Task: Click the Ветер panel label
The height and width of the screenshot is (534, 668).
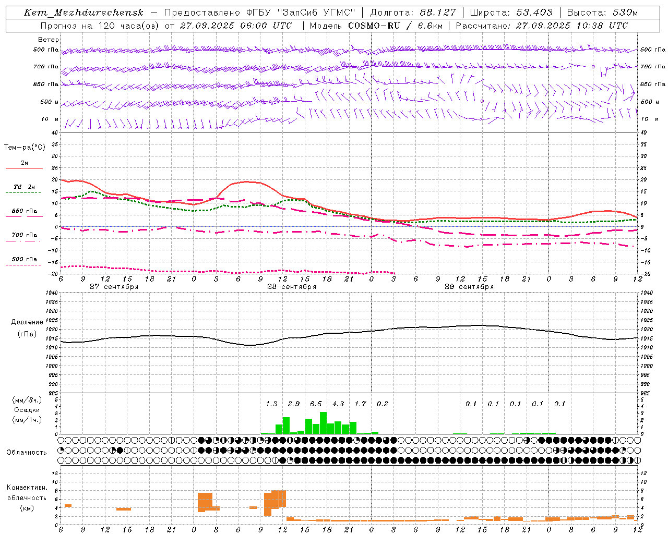Action: (48, 40)
